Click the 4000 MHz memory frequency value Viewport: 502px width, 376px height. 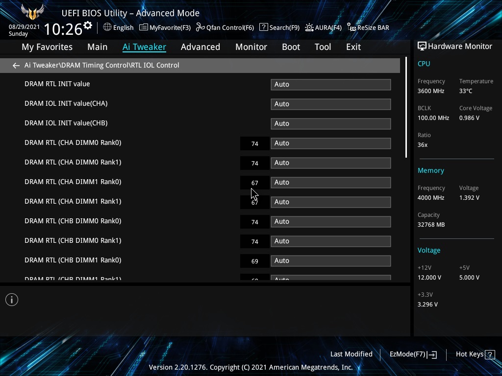pyautogui.click(x=430, y=198)
